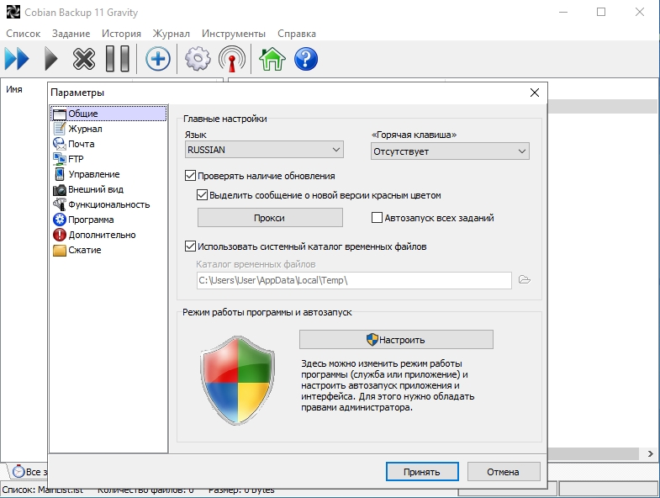Click the Дополнительно red exclamation icon
660x498 pixels.
pos(60,235)
